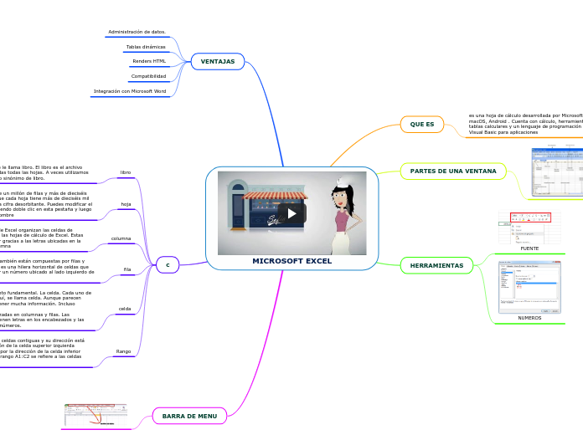This screenshot has width=583, height=435.
Task: Click 'Integración con Microsoft Word' topic
Action: (130, 90)
